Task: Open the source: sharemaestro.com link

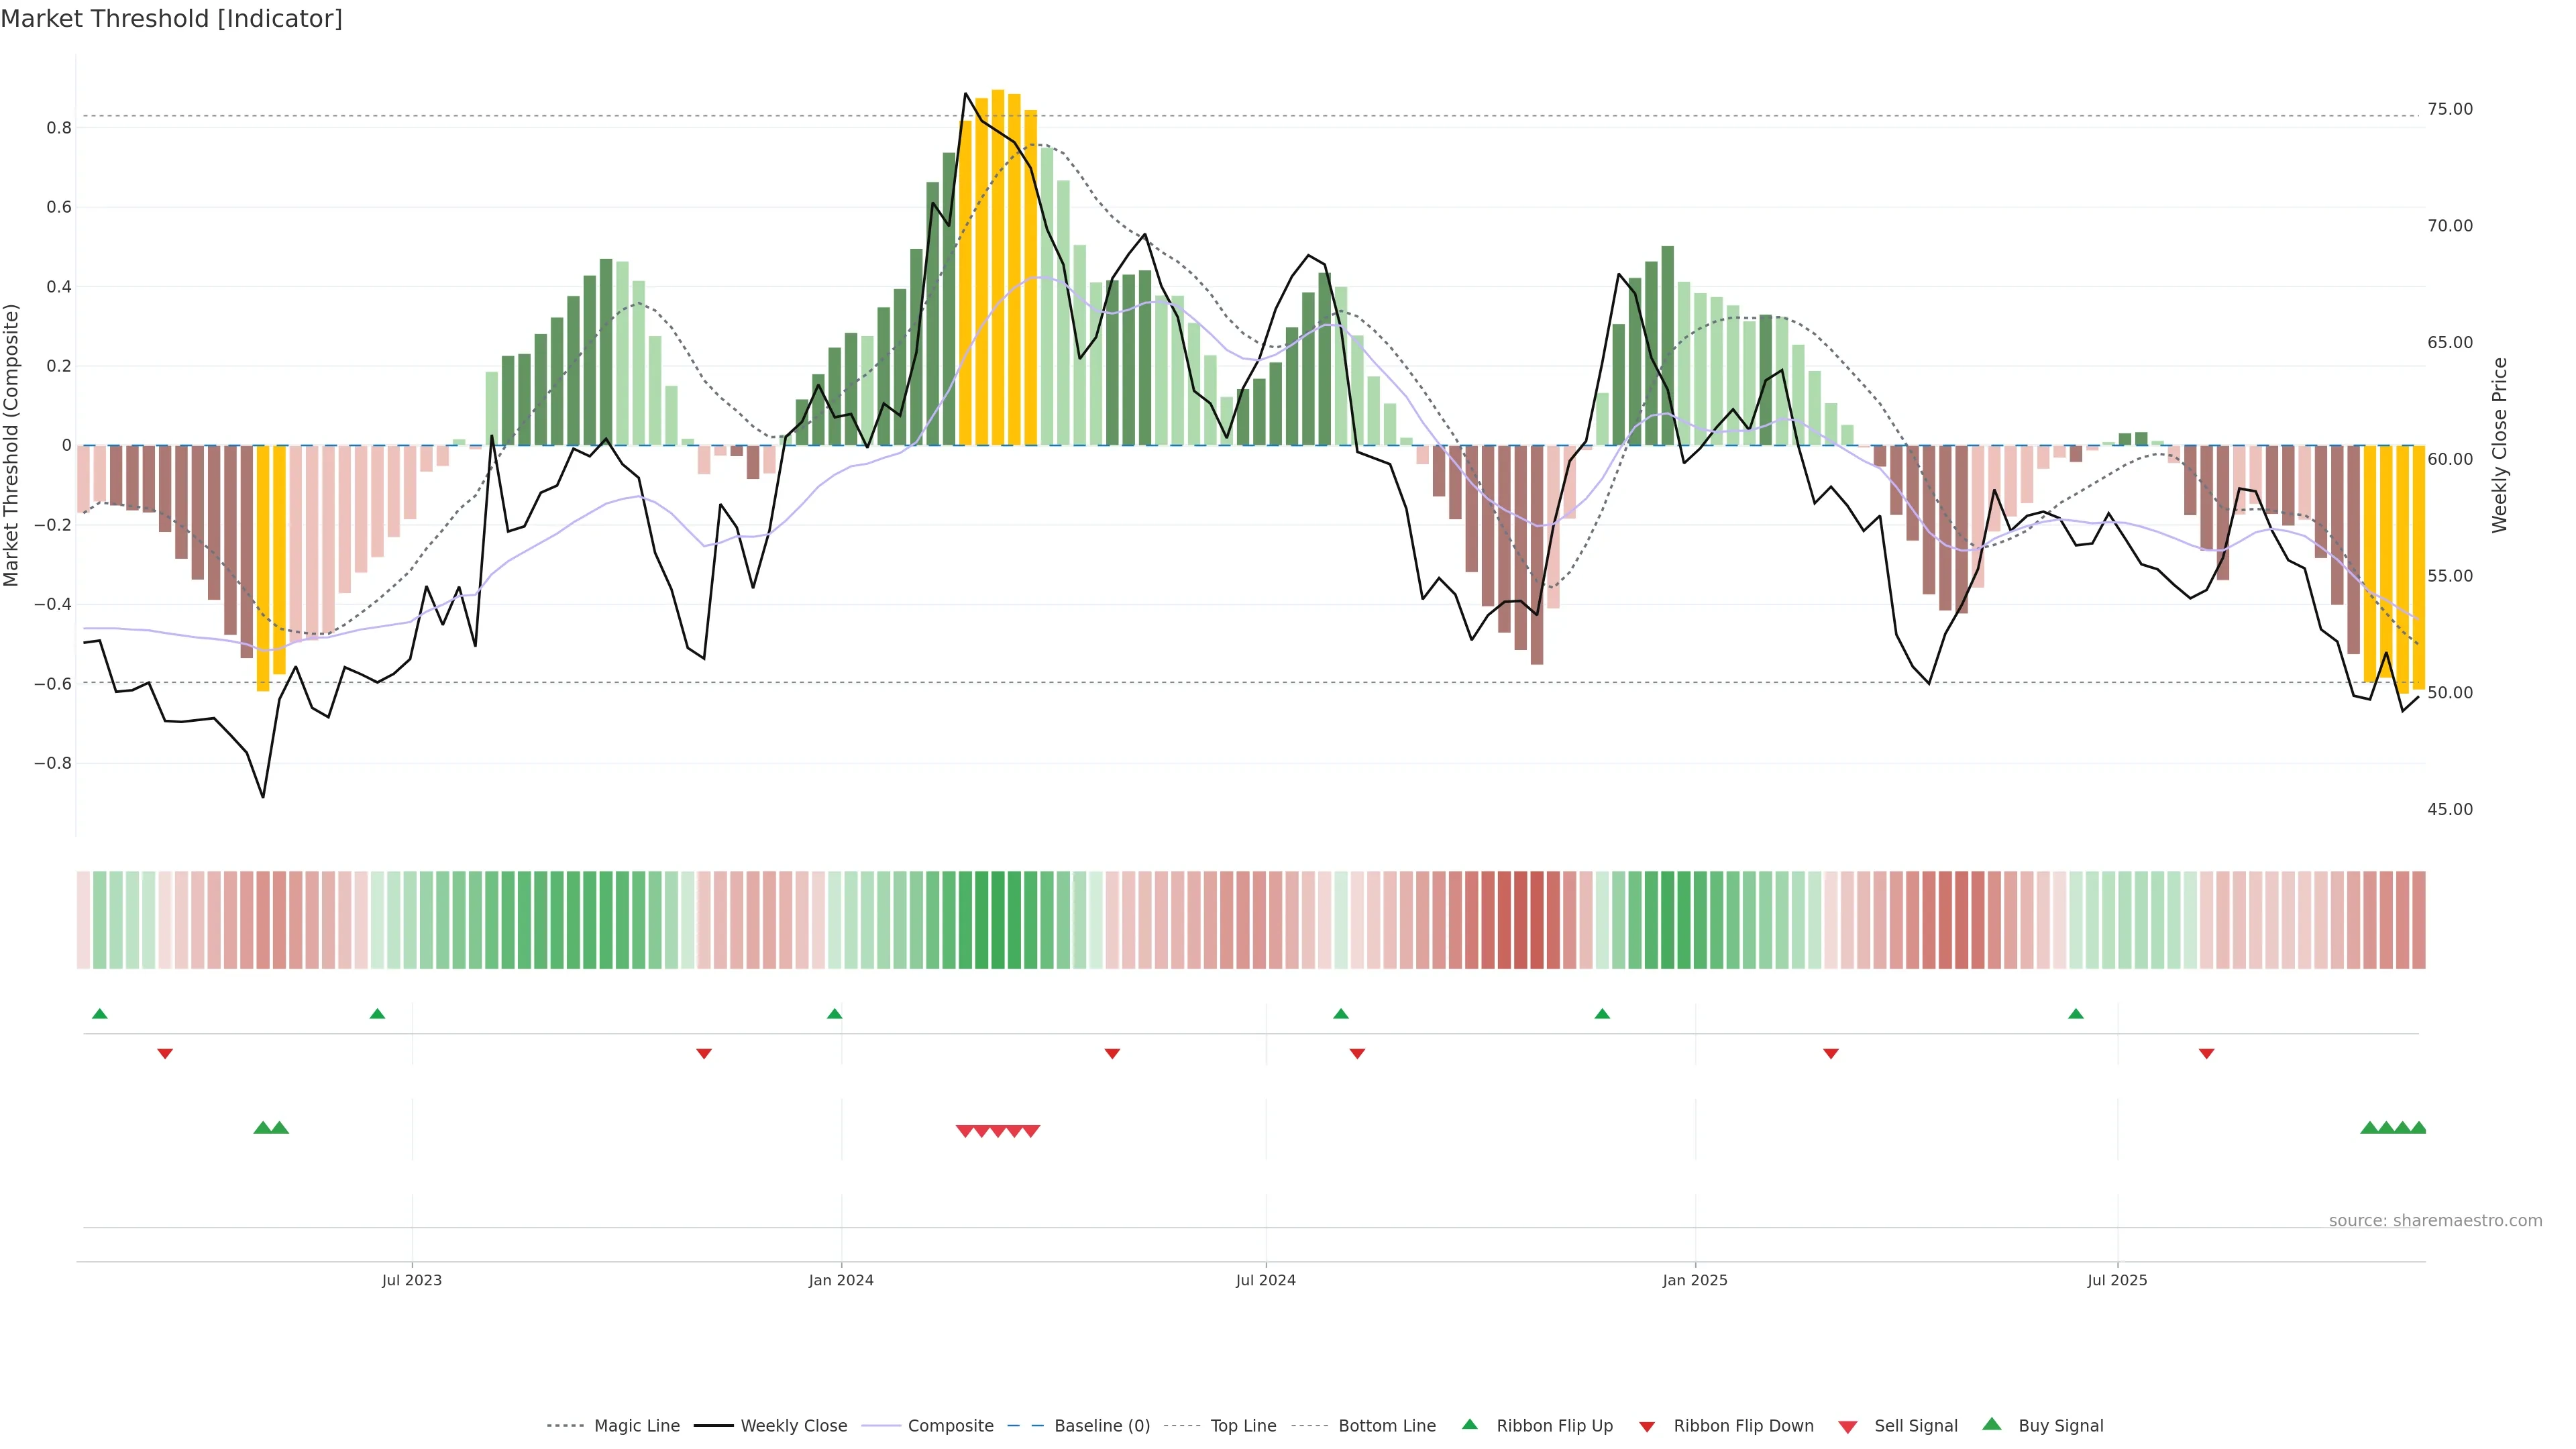Action: (2435, 1221)
